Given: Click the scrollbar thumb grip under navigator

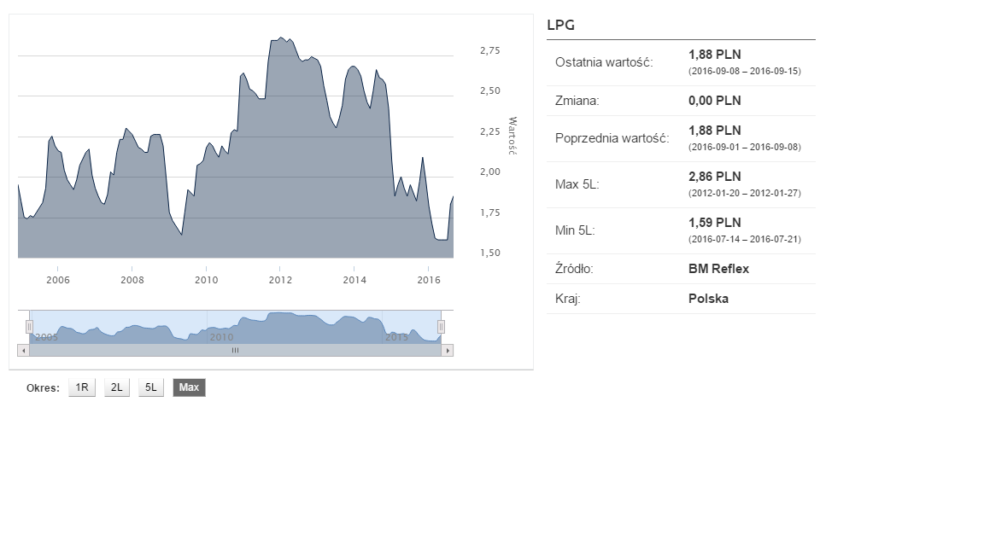Looking at the screenshot, I should pos(236,350).
